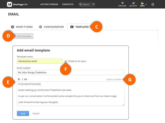Click the Add Template button

[23, 36]
